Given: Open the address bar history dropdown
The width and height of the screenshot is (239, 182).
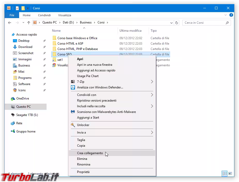Looking at the screenshot, I should (x=171, y=23).
